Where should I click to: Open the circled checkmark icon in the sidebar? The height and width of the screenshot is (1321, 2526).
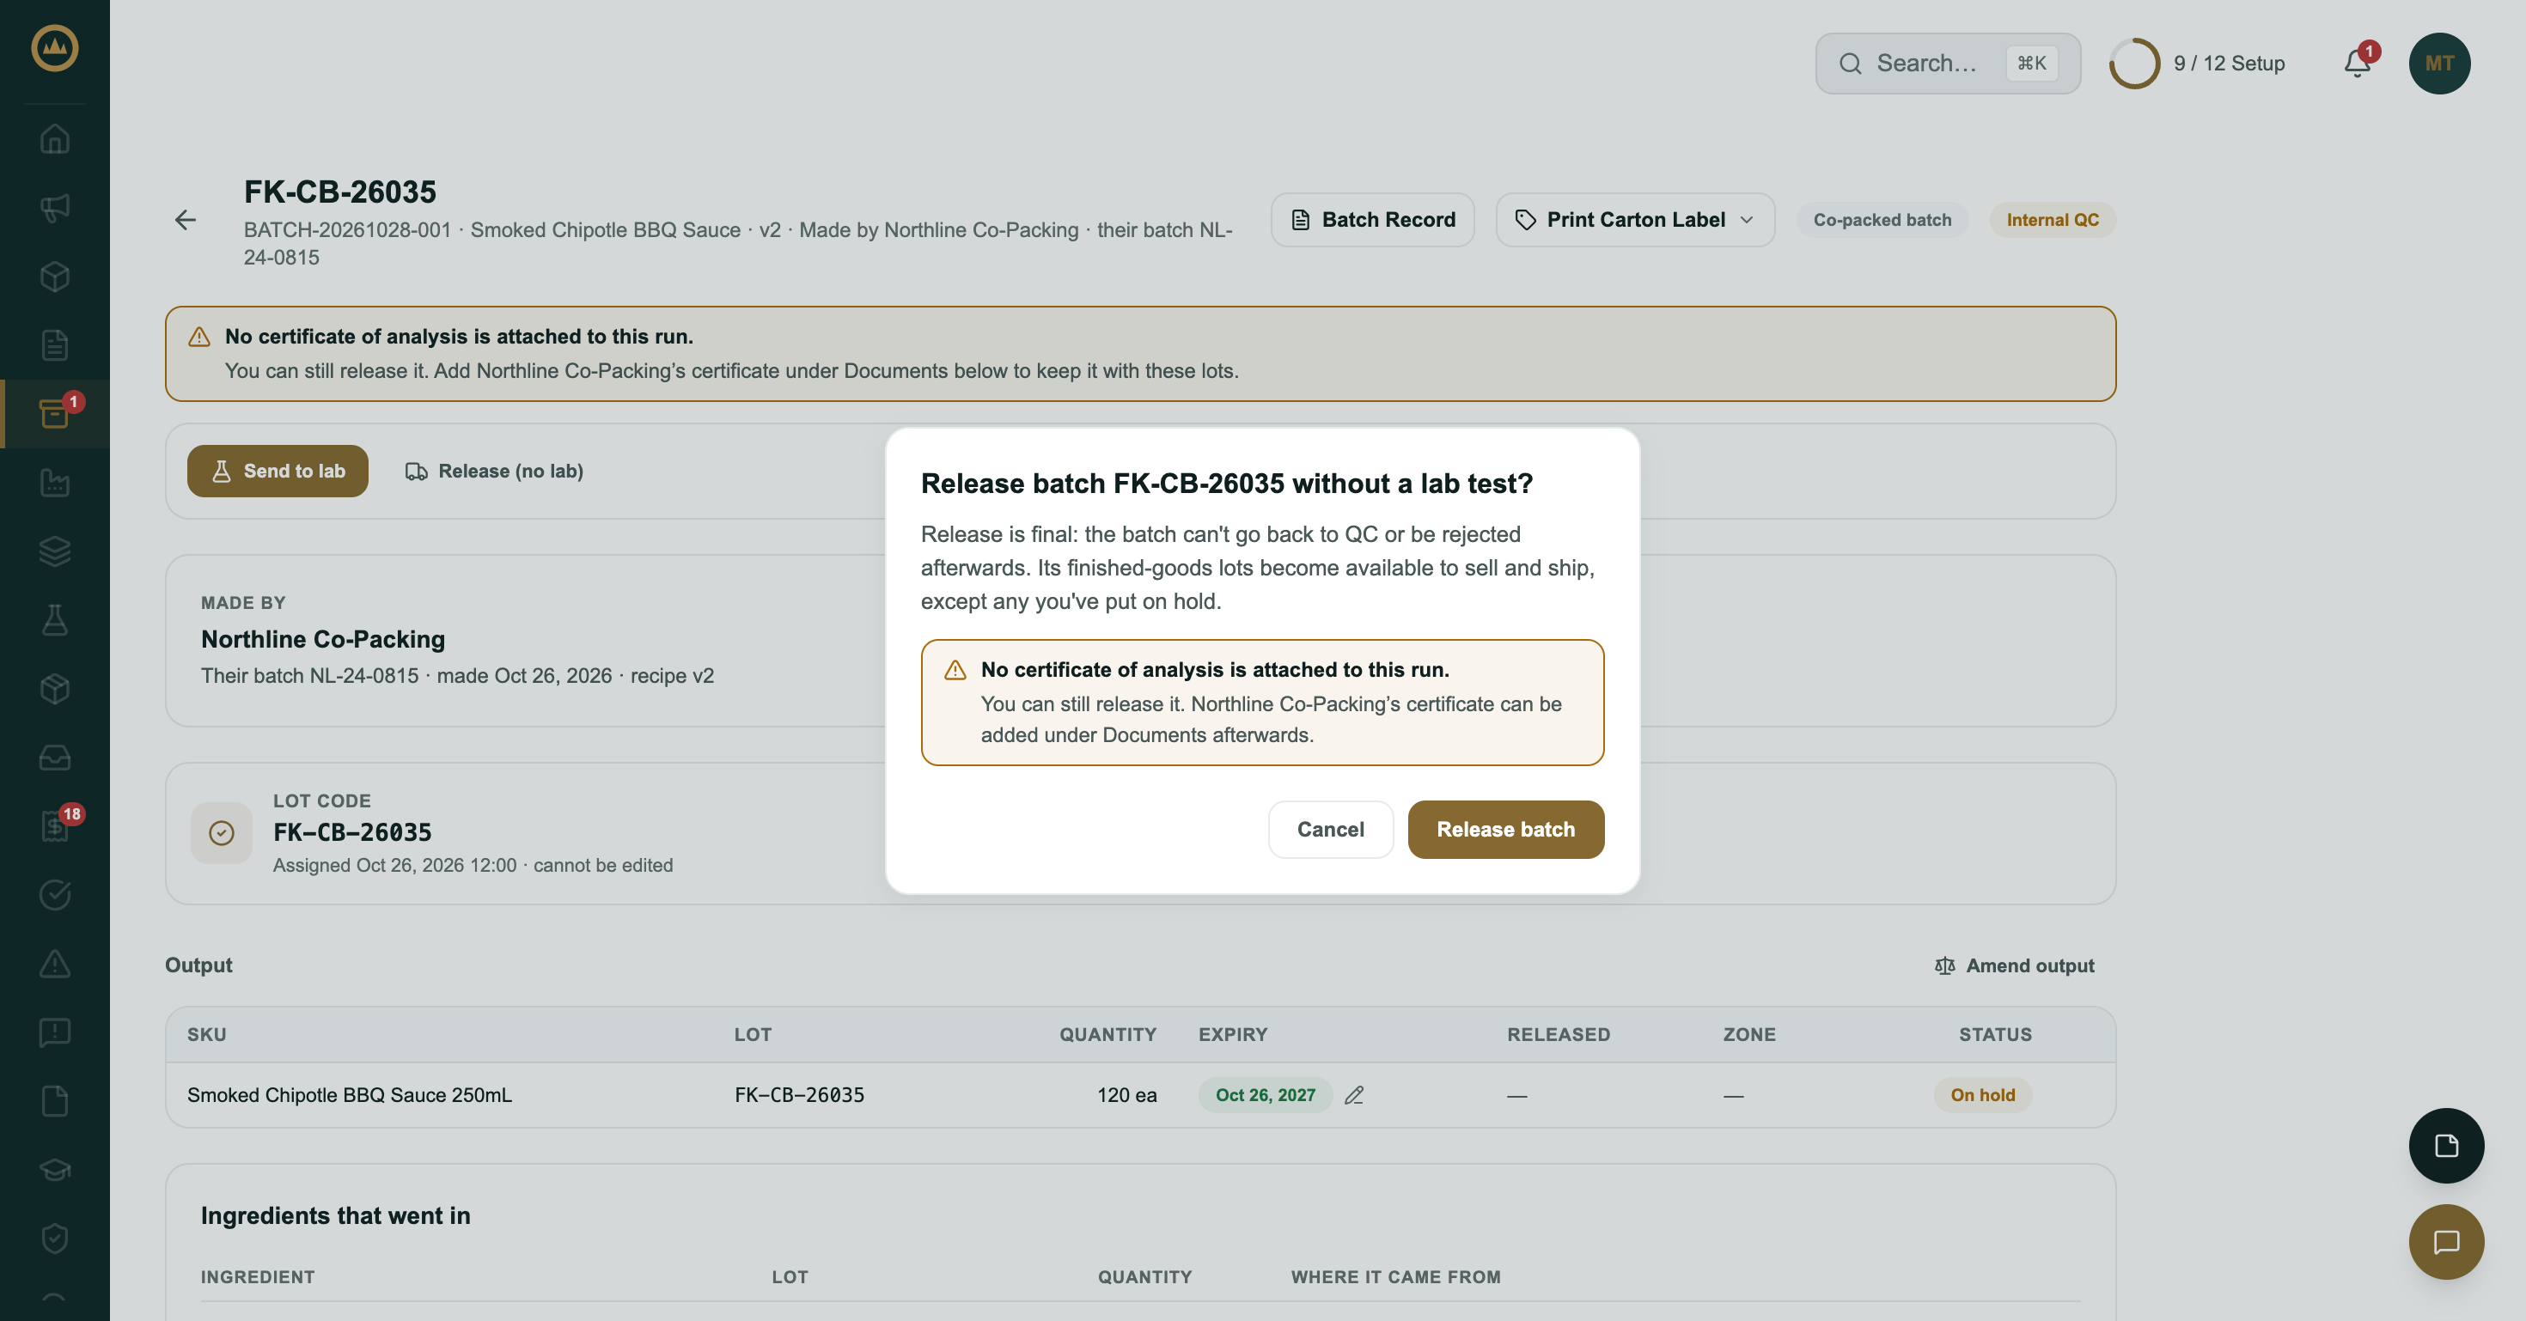pyautogui.click(x=54, y=895)
